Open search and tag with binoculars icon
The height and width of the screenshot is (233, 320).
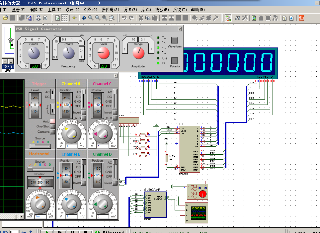click(238, 18)
